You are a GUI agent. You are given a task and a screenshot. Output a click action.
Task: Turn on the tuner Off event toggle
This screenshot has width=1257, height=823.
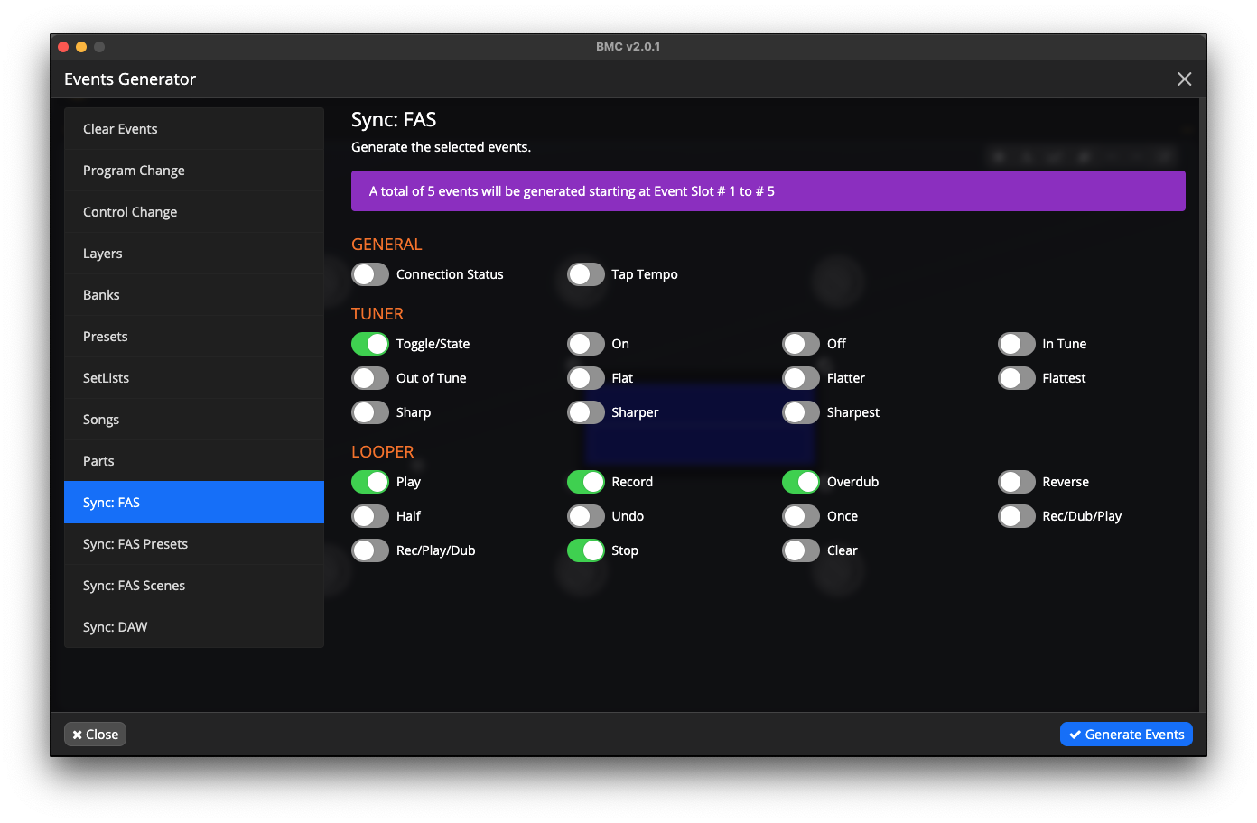pyautogui.click(x=801, y=344)
